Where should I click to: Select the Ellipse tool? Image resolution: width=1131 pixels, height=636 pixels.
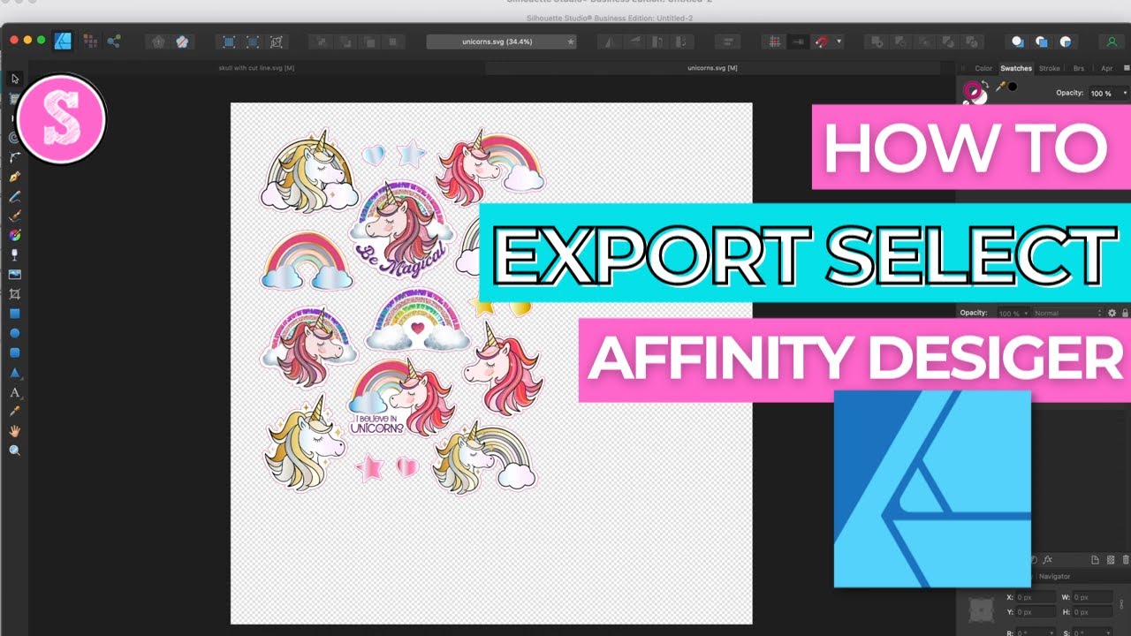point(15,333)
